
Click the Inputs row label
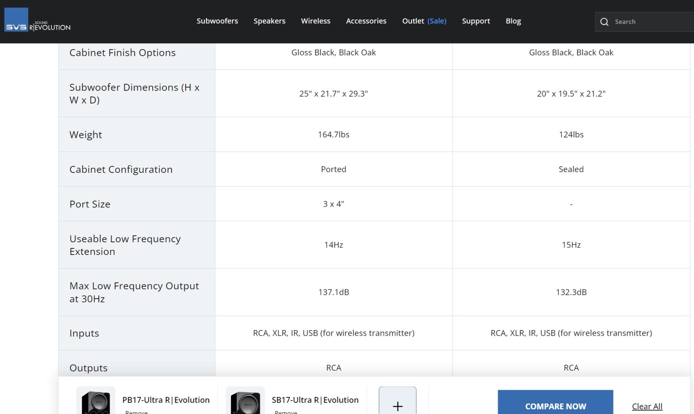pyautogui.click(x=84, y=333)
